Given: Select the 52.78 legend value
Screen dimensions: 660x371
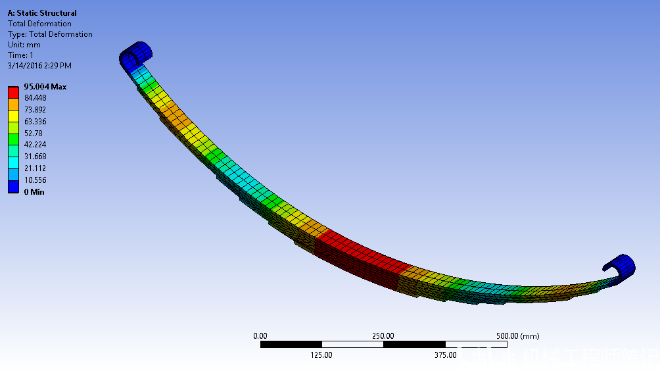Looking at the screenshot, I should [34, 134].
